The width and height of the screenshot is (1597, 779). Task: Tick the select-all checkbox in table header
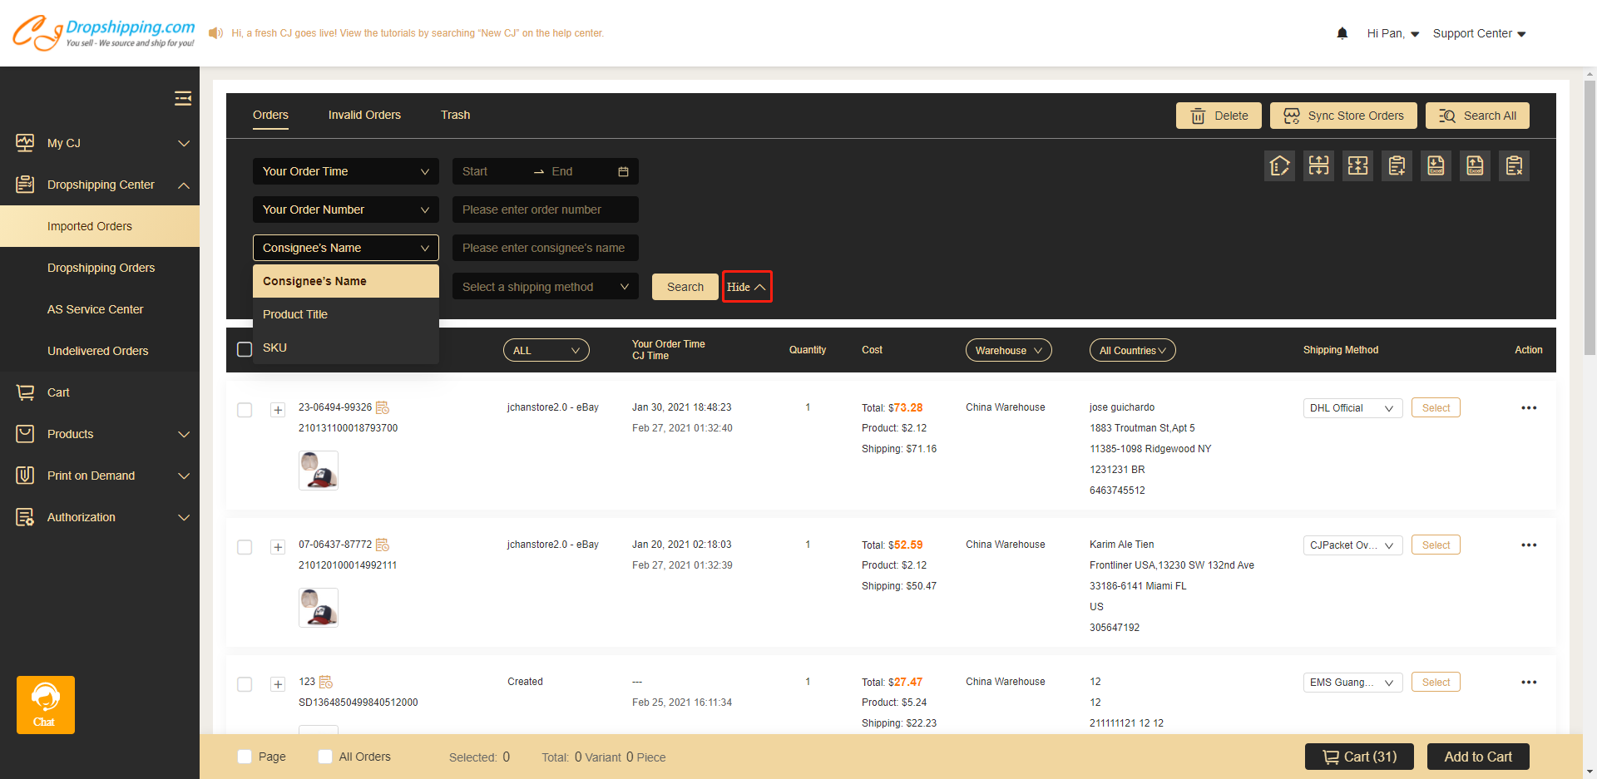click(245, 349)
